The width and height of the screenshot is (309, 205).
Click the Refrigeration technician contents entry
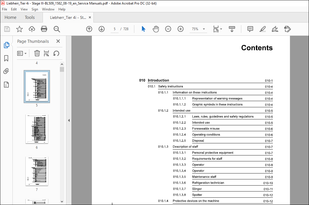point(223,183)
